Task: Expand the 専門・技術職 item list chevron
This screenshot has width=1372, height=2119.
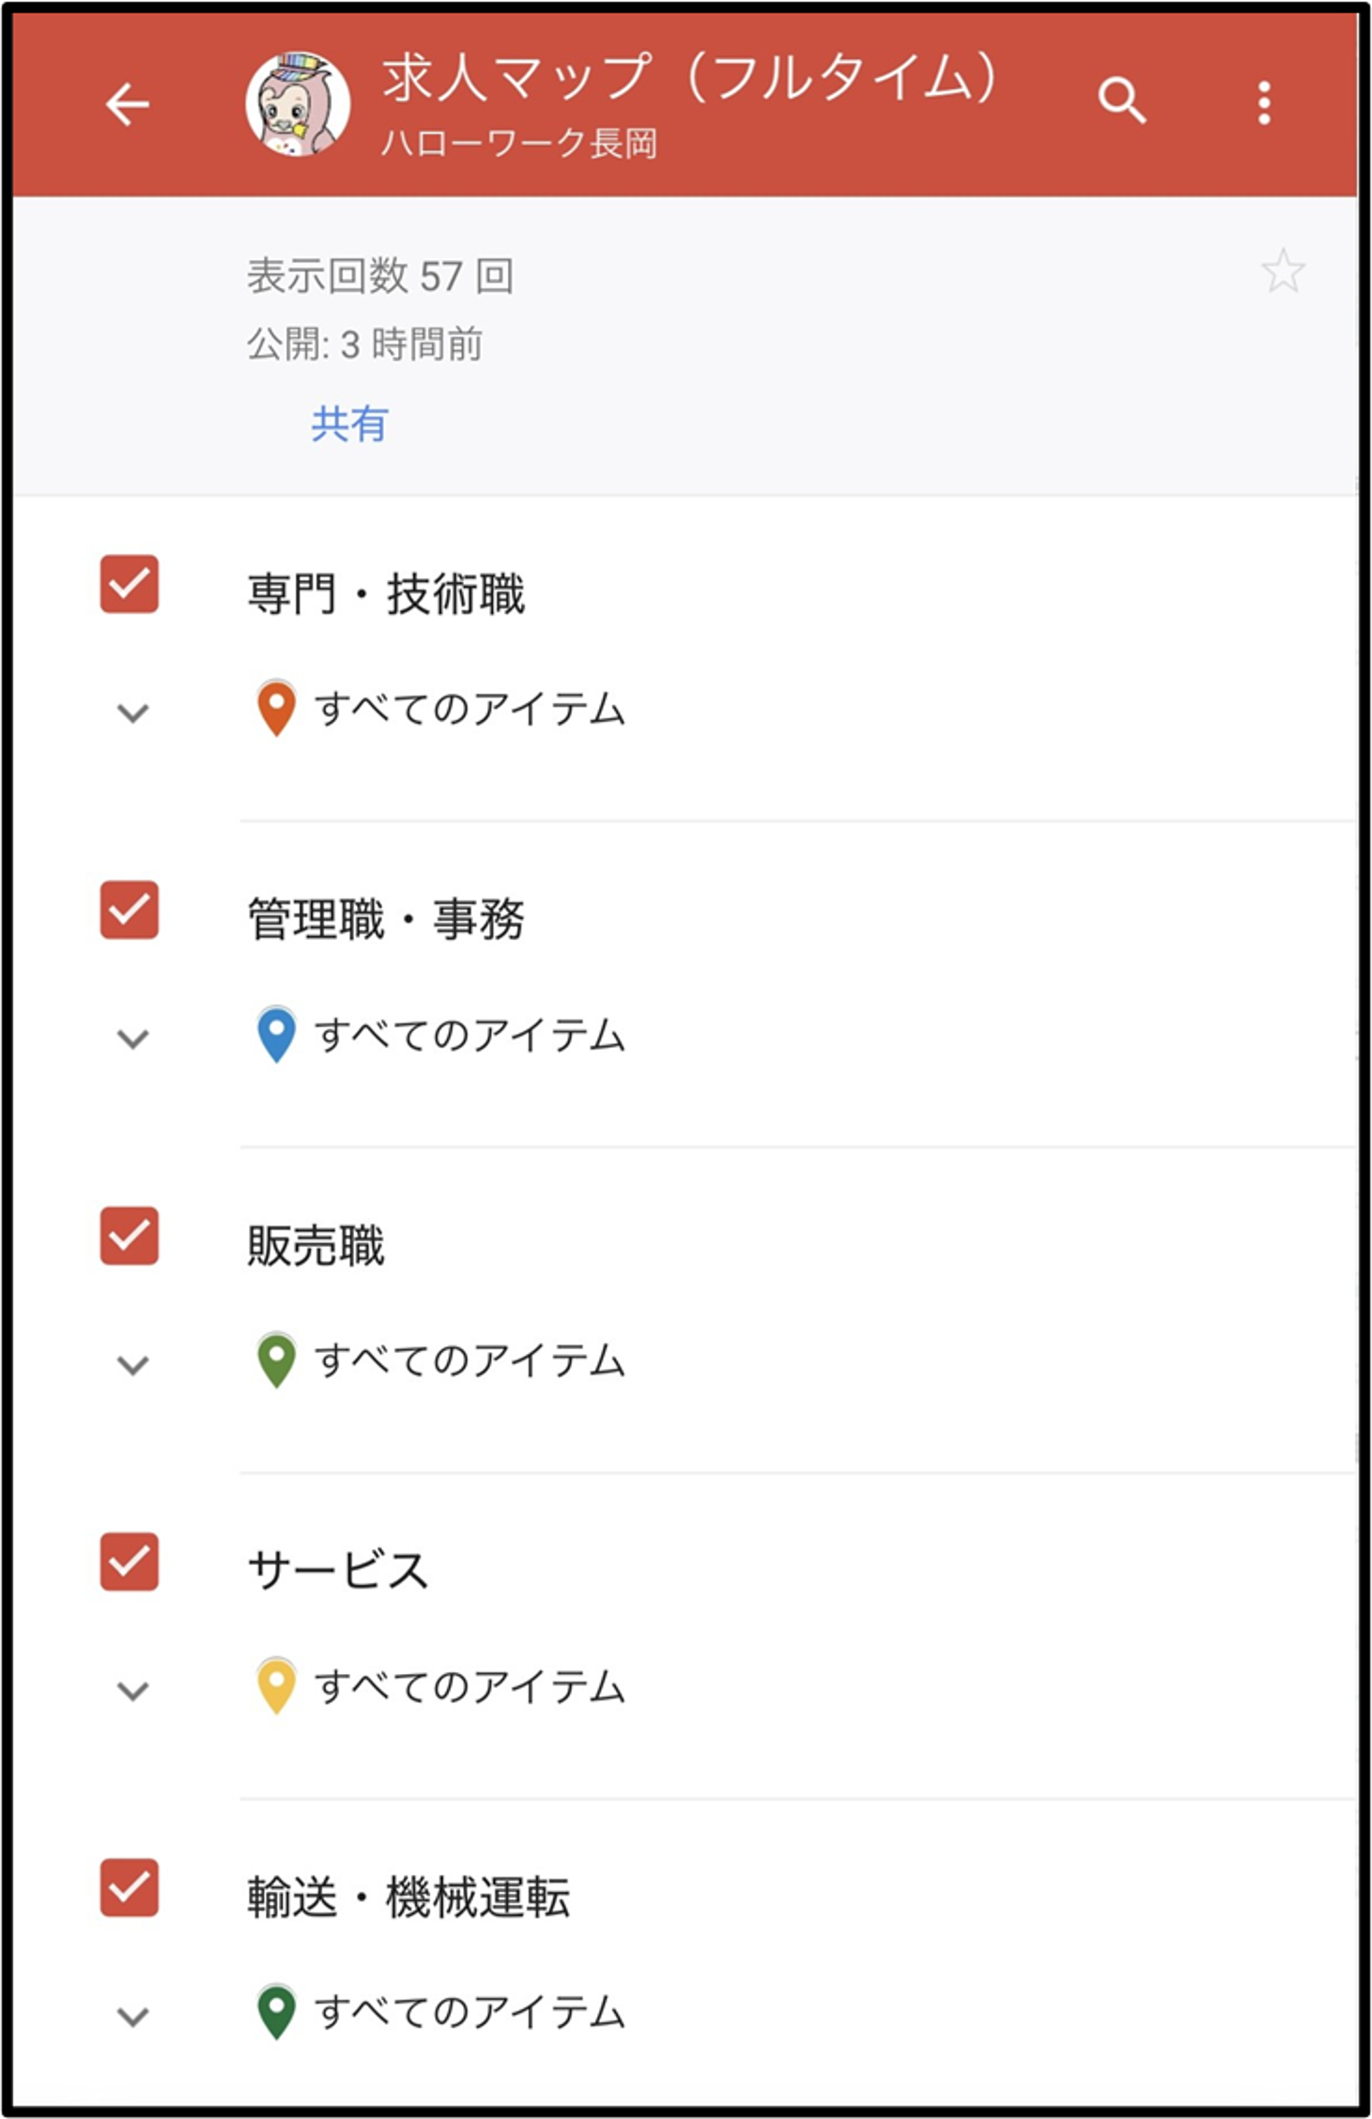Action: tap(132, 713)
